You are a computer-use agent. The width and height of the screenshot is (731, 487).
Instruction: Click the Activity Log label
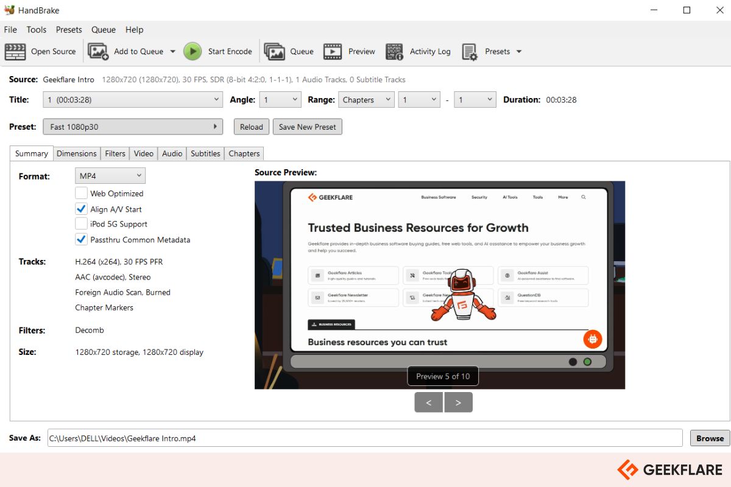(430, 52)
